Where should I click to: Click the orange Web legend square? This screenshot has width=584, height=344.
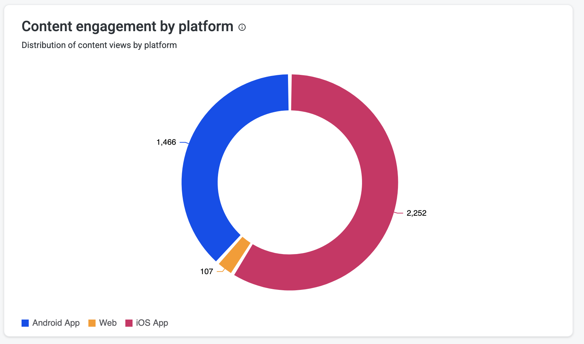pos(92,323)
